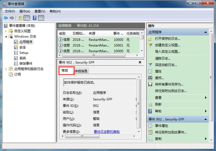Image resolution: width=216 pixels, height=151 pixels.
Task: Click the back arrow in the toolbar
Action: point(6,18)
